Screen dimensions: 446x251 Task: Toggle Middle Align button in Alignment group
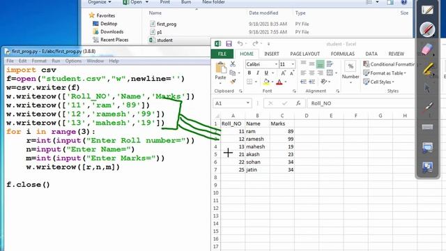[312, 64]
